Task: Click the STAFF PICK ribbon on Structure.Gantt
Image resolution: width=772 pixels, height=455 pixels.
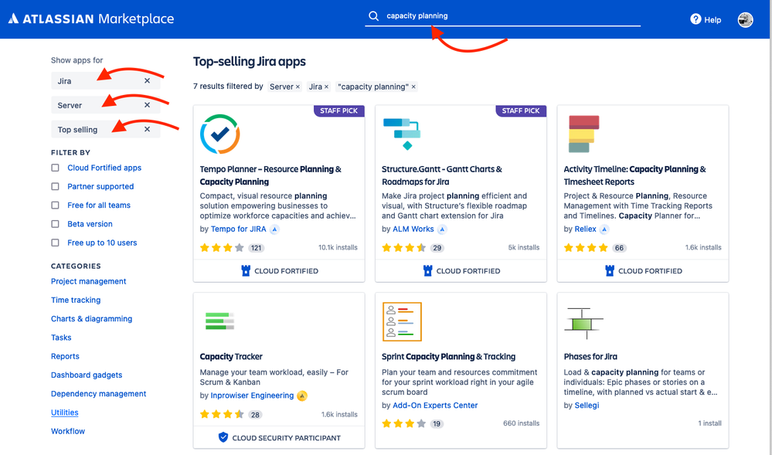Action: 521,110
